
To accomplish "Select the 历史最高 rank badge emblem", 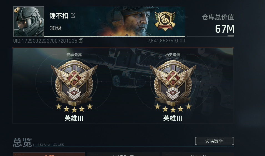I will [173, 83].
